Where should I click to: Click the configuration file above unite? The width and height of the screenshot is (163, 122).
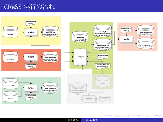126,30
